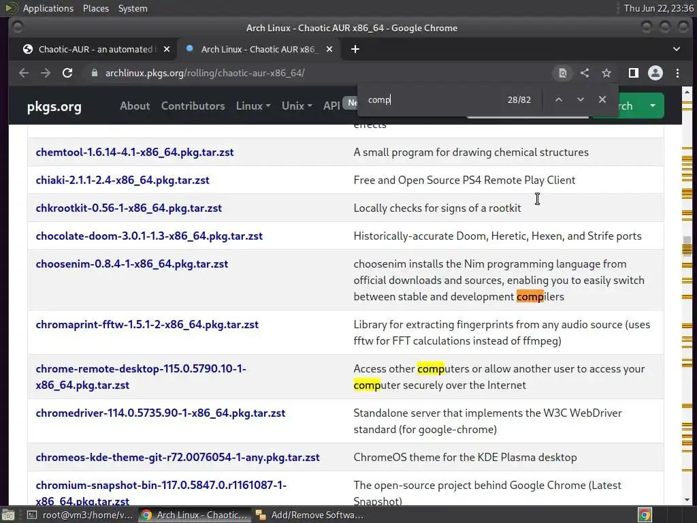Close the find-in-page bar
The image size is (697, 523).
click(602, 99)
